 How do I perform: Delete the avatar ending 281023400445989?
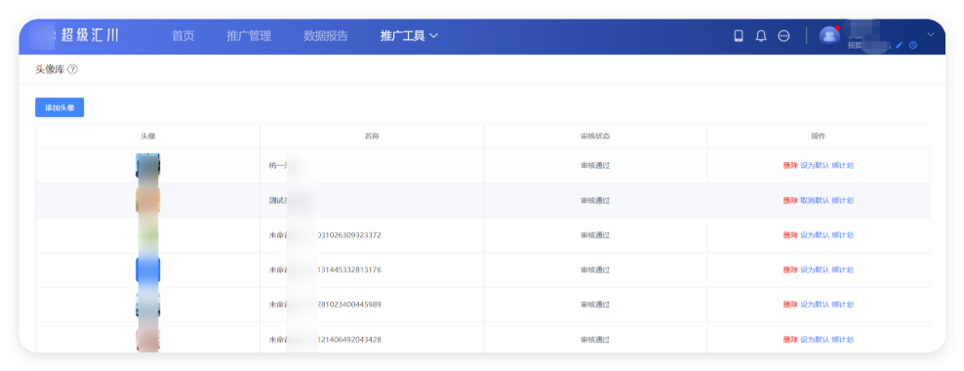coord(790,305)
